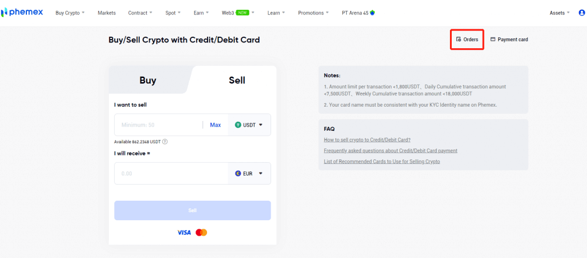Open the user profile icon
The image size is (587, 258).
click(x=582, y=13)
